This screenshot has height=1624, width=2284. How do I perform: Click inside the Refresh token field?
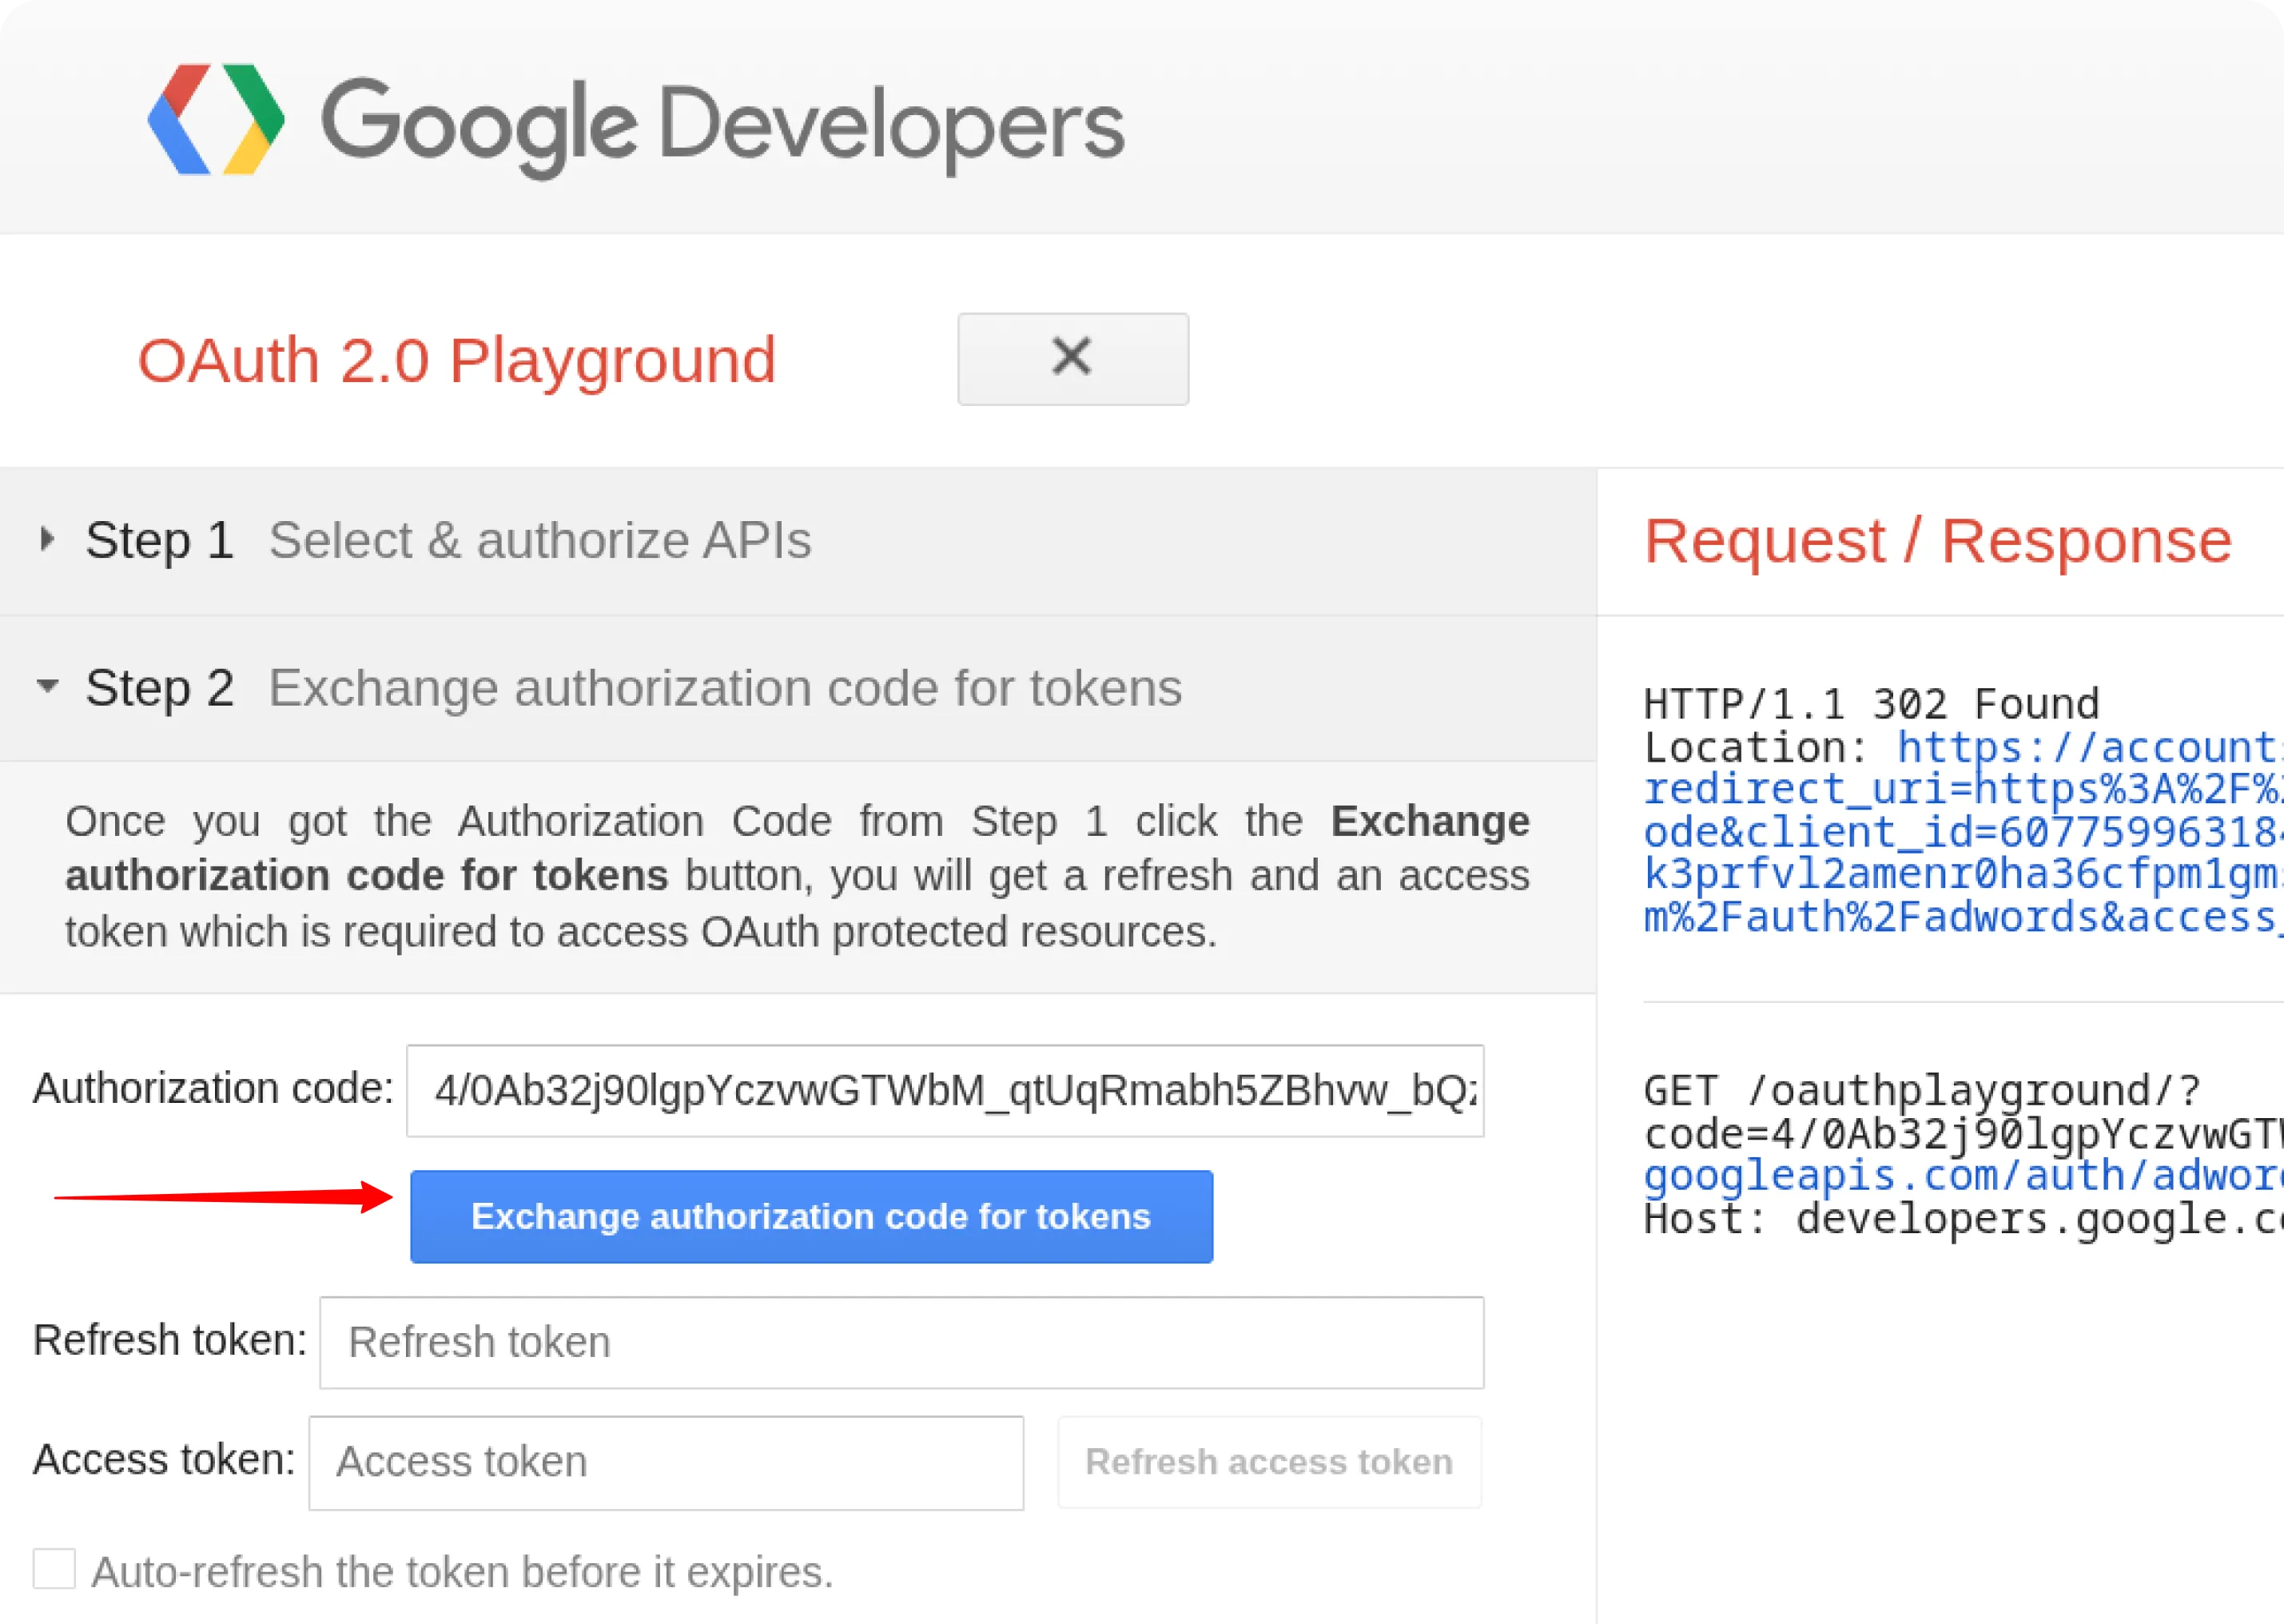tap(900, 1342)
